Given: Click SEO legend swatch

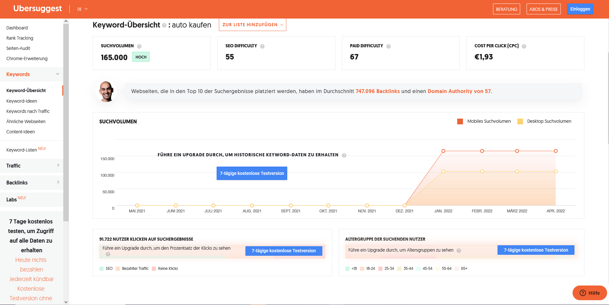Looking at the screenshot, I should click(x=101, y=269).
